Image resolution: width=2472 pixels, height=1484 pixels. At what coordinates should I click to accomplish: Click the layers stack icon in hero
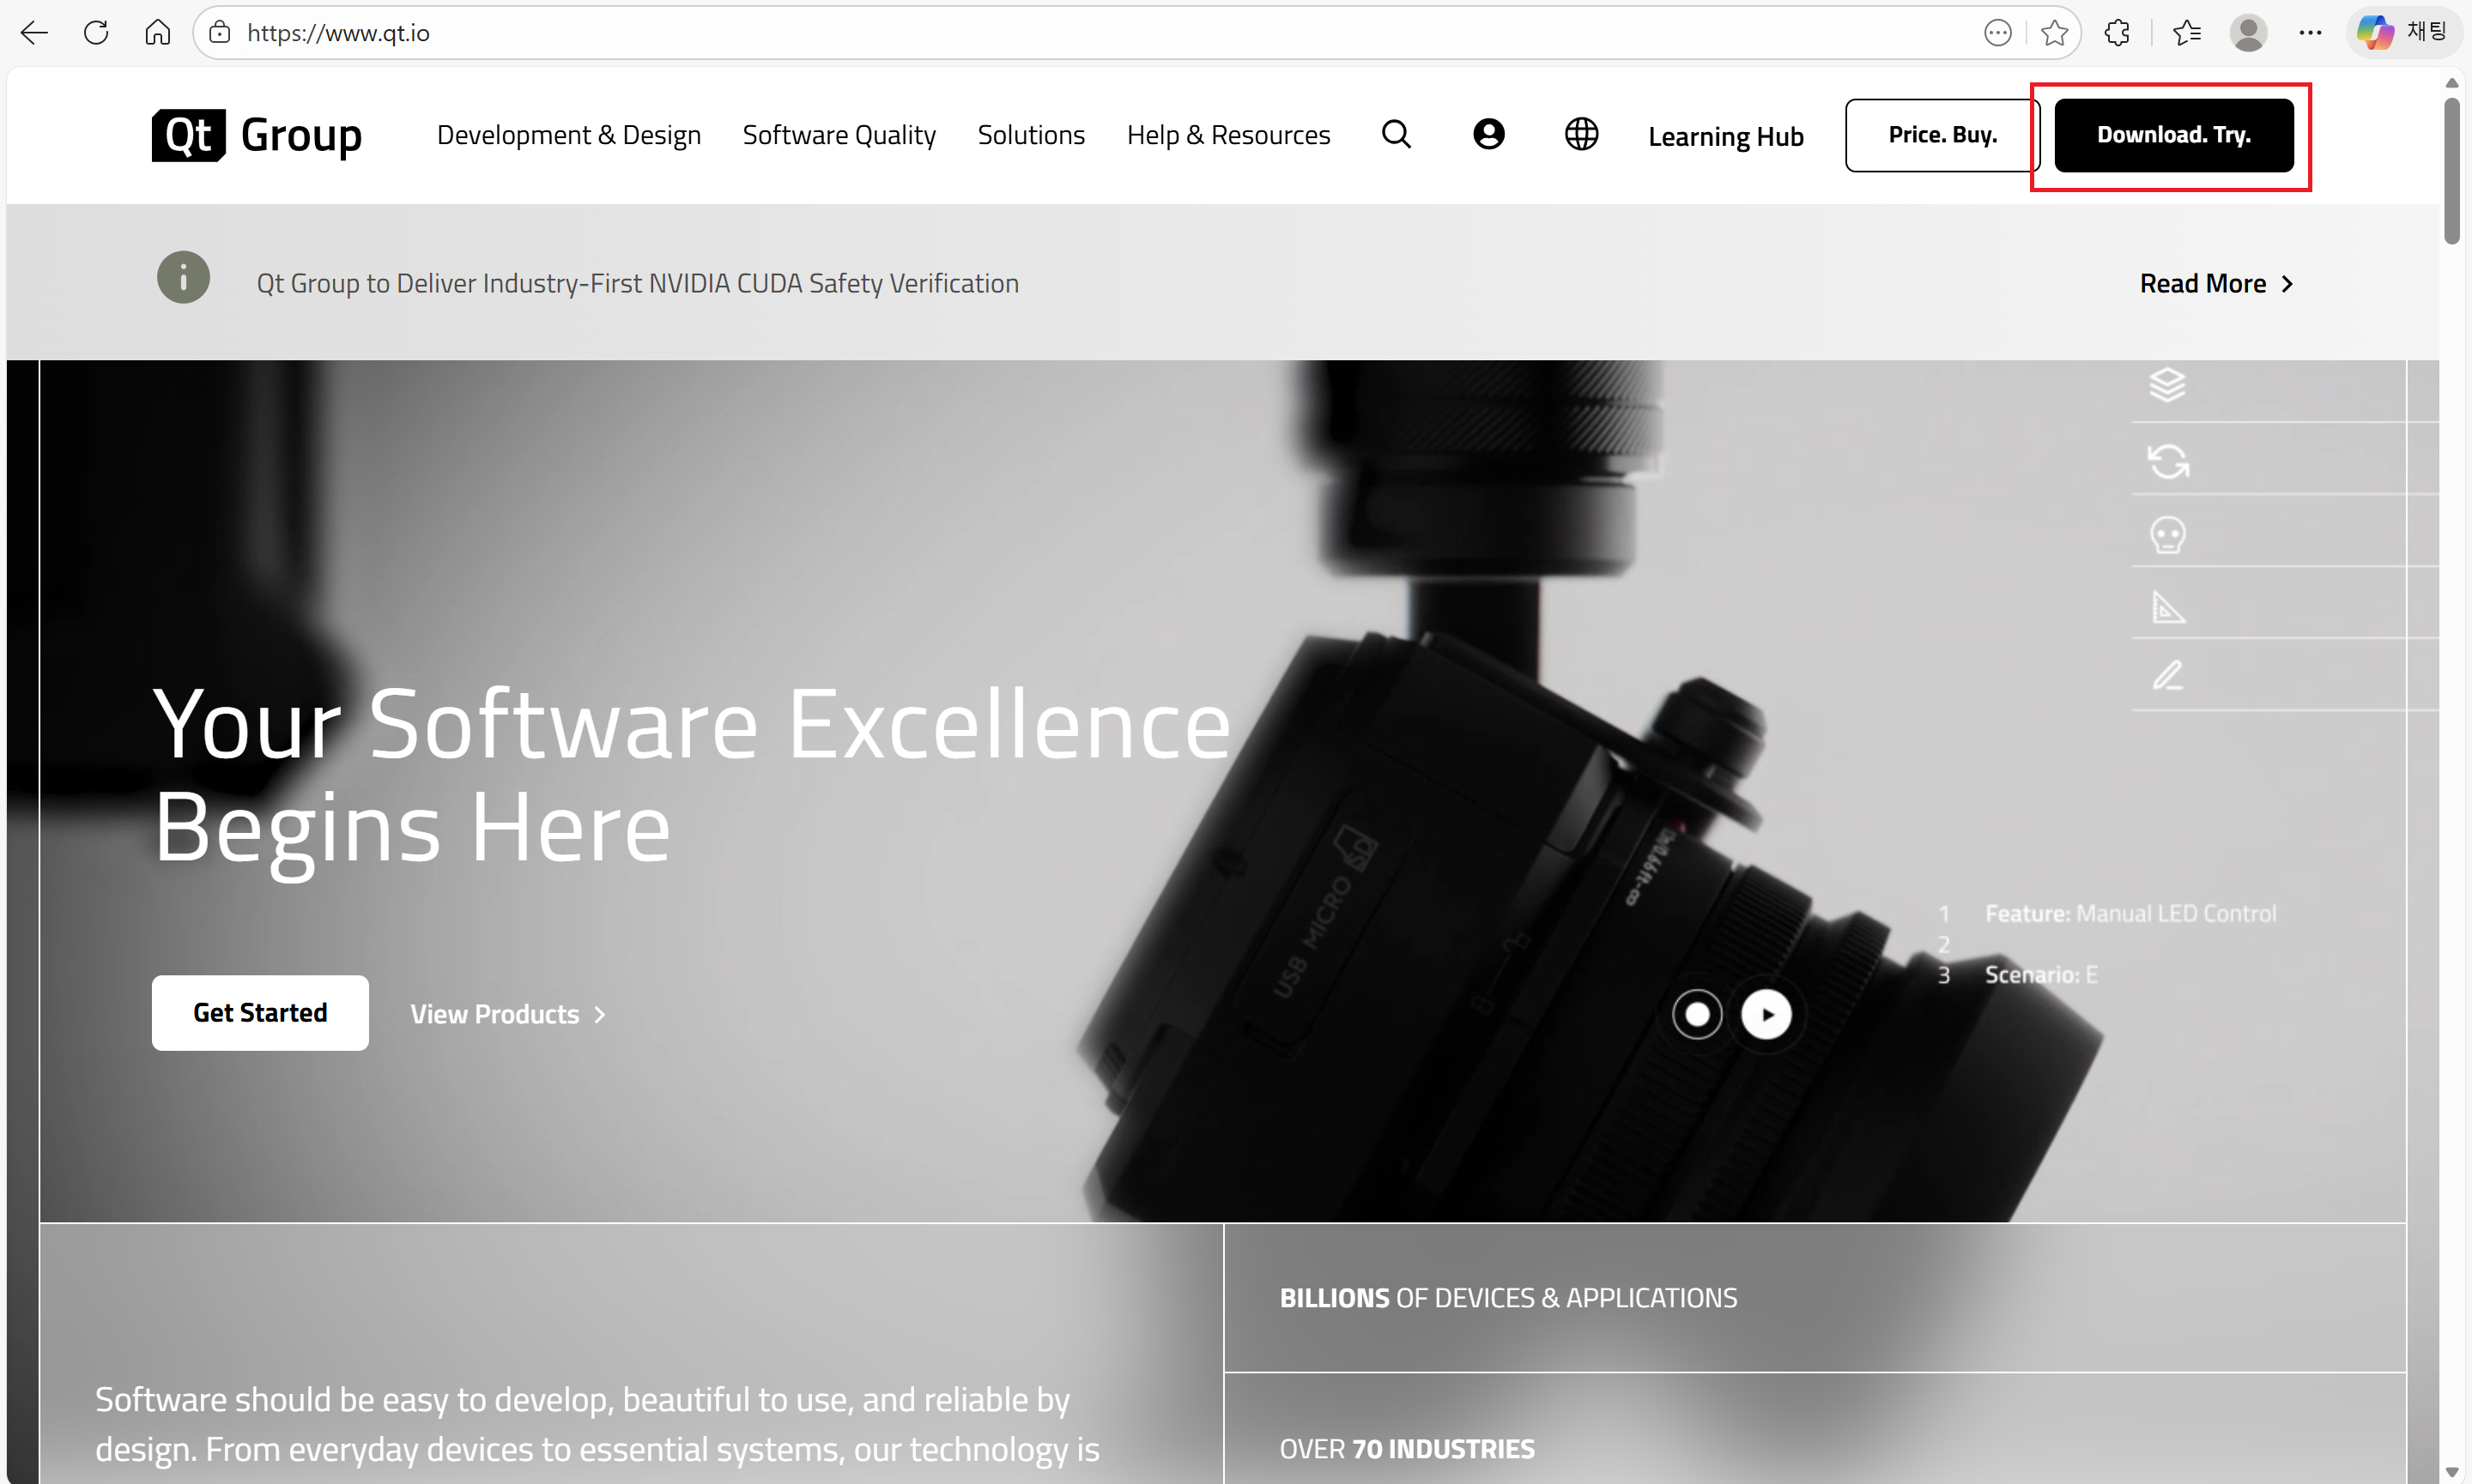(2167, 385)
